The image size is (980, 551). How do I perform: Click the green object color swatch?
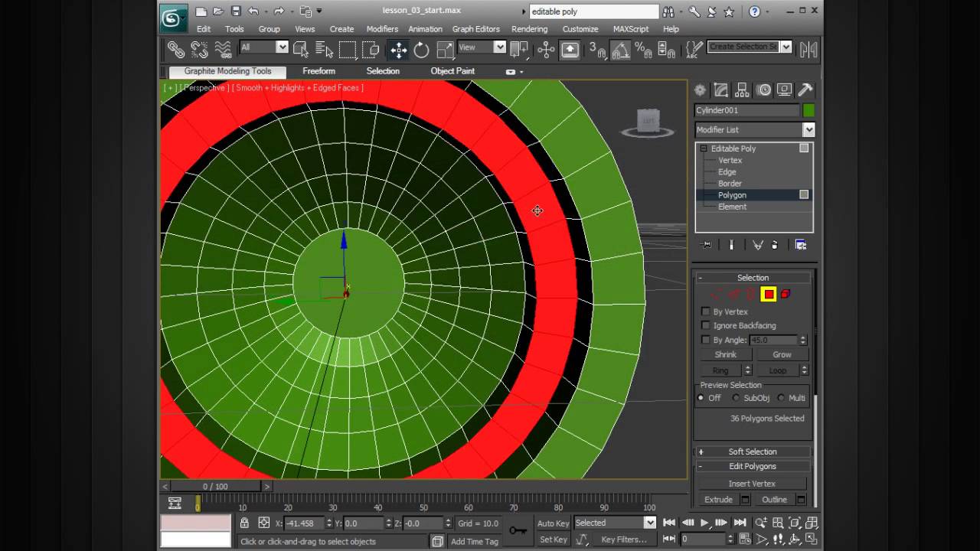tap(808, 110)
